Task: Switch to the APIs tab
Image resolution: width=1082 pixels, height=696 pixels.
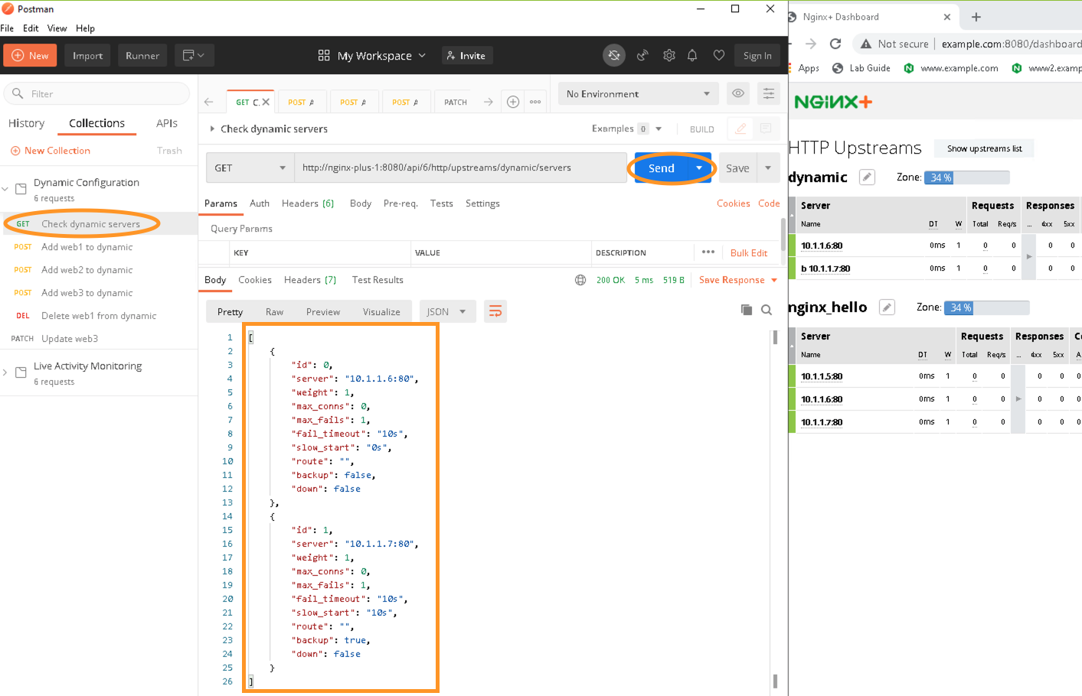Action: click(x=167, y=123)
